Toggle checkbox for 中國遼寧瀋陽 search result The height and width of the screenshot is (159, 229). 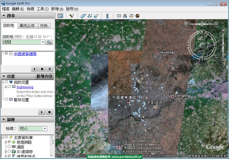click(x=6, y=53)
